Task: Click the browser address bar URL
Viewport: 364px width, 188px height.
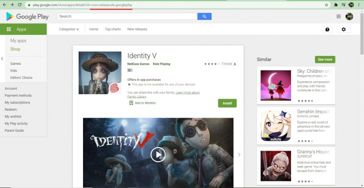Action: pos(82,5)
